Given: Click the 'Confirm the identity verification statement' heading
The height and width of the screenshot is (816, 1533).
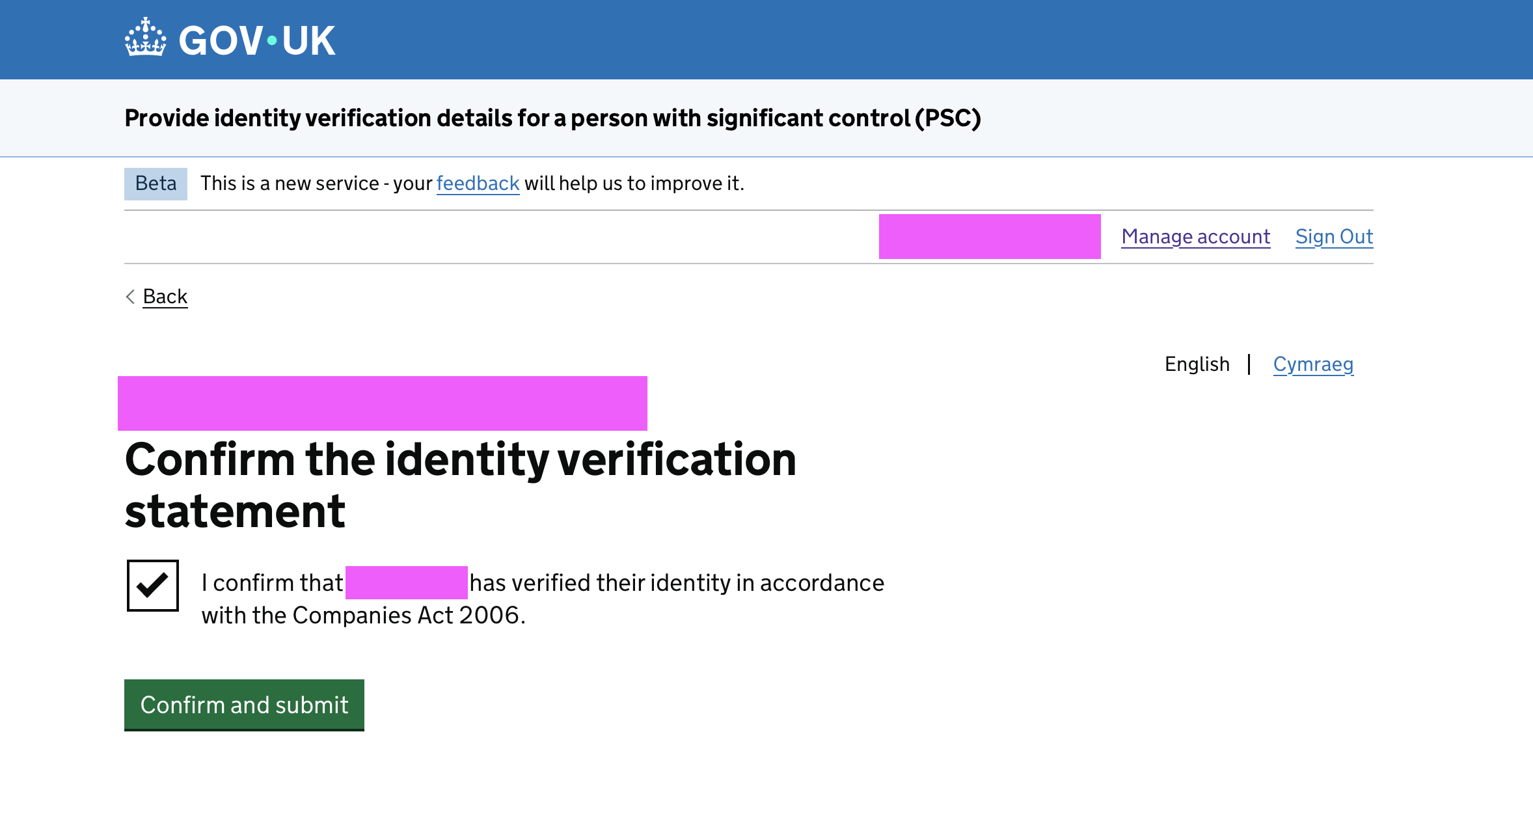Looking at the screenshot, I should 461,485.
